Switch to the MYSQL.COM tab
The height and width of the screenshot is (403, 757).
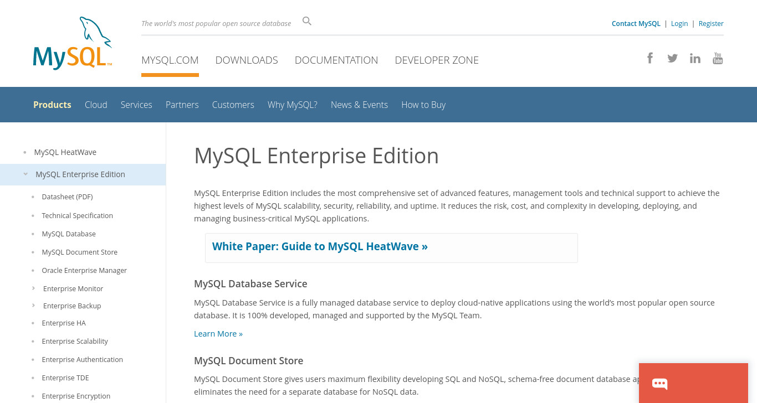[x=170, y=60]
